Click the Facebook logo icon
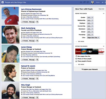This screenshot has width=106, height=99. [x=3, y=2]
